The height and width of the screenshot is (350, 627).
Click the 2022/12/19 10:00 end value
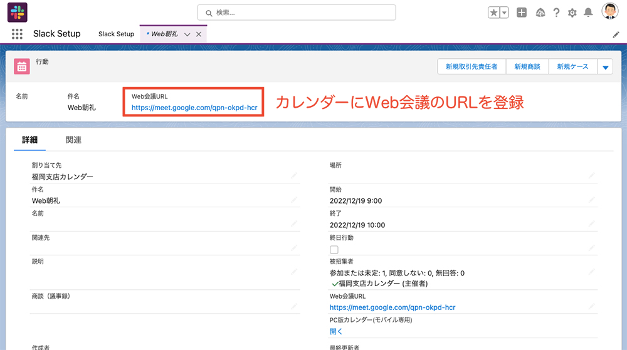click(x=357, y=225)
